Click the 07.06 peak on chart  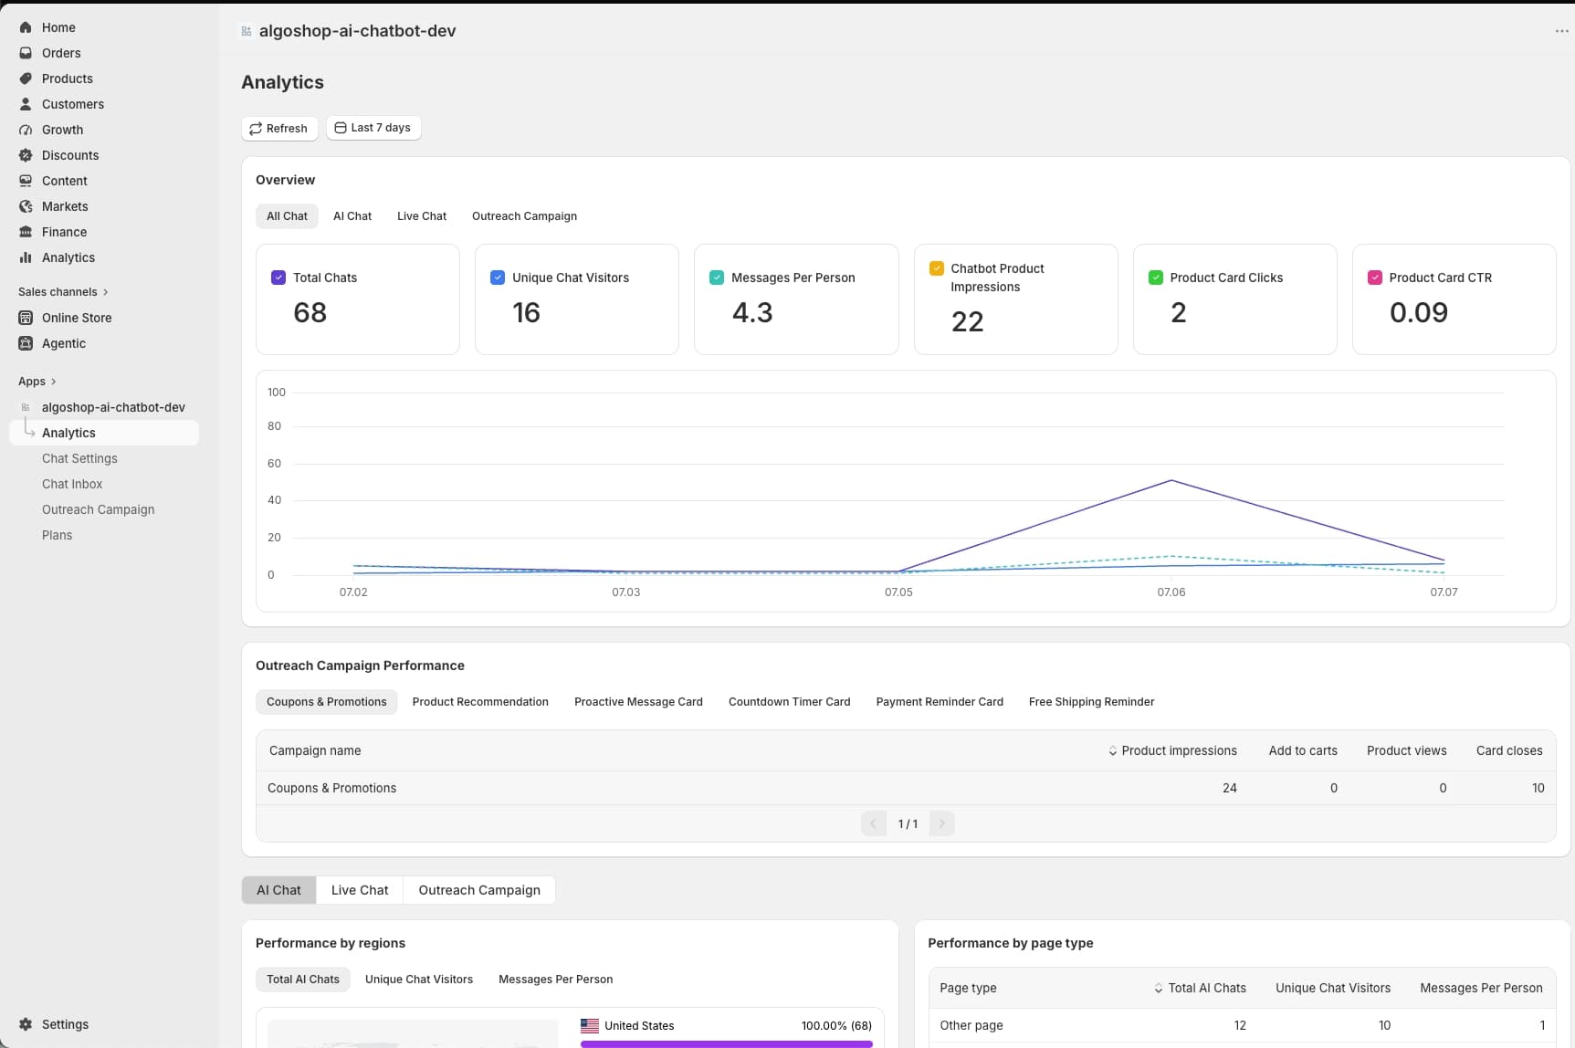click(1171, 480)
